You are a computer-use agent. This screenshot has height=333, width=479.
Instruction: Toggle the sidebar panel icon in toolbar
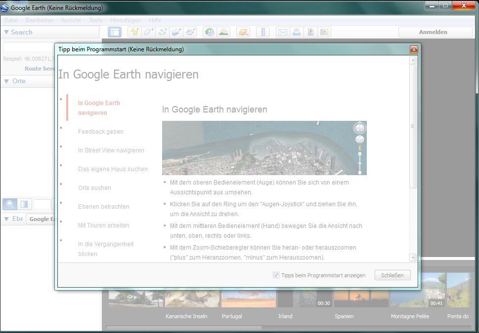pyautogui.click(x=115, y=32)
